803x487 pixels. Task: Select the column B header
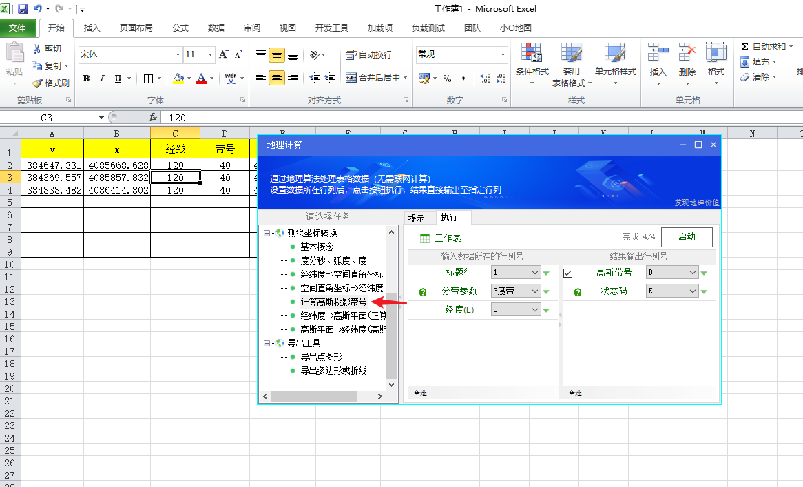(x=117, y=133)
